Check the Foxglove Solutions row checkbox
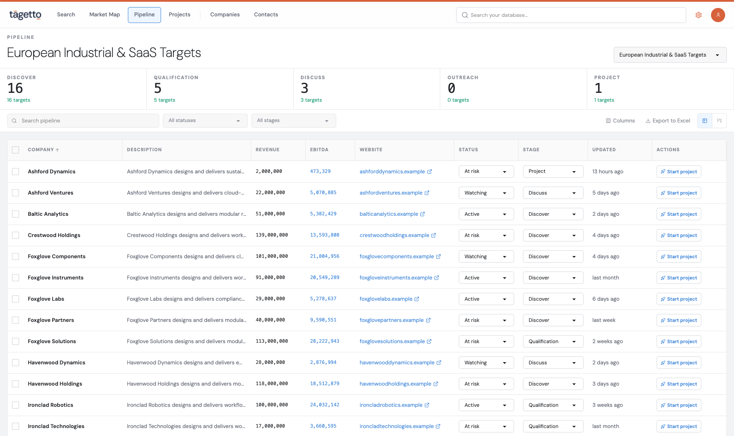 pyautogui.click(x=15, y=341)
